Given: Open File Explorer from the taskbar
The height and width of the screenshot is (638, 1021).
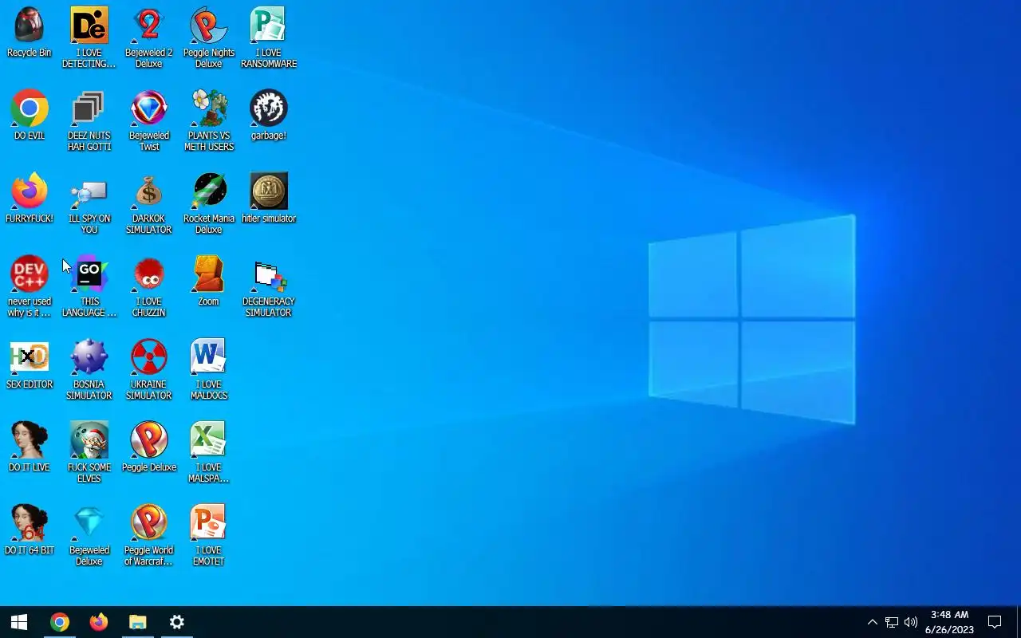Looking at the screenshot, I should point(138,622).
